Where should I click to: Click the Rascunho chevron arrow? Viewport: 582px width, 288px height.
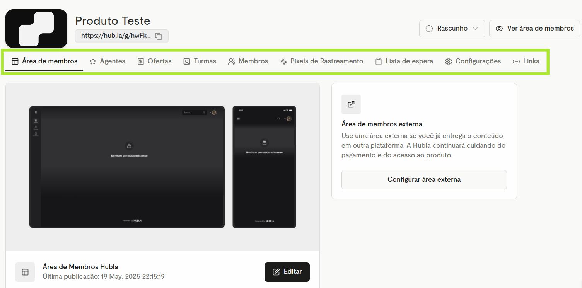475,29
